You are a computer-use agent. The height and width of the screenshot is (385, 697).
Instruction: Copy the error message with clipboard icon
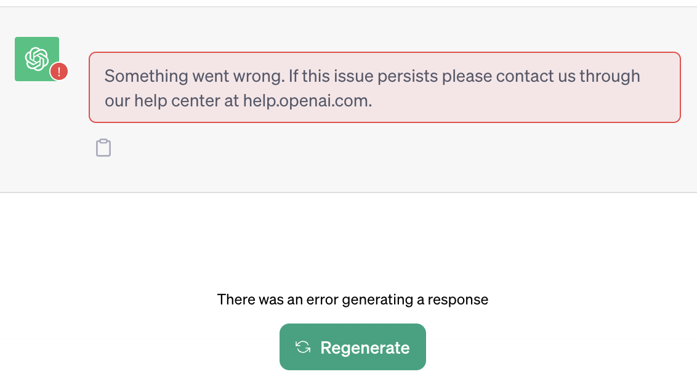click(x=103, y=148)
